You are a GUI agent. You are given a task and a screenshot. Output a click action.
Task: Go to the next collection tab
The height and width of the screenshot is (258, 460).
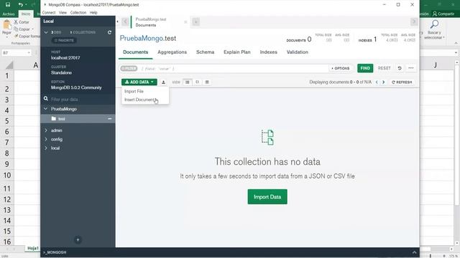[x=414, y=21]
